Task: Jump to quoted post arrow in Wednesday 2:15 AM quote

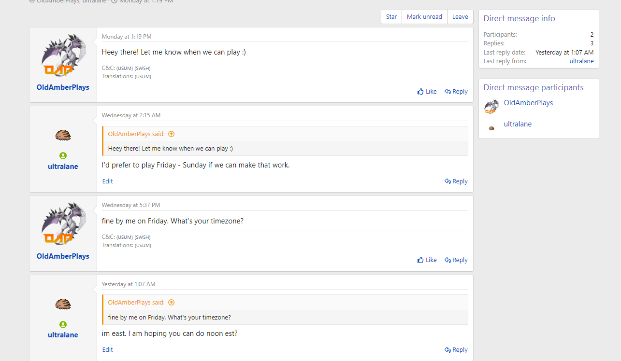Action: pos(171,134)
